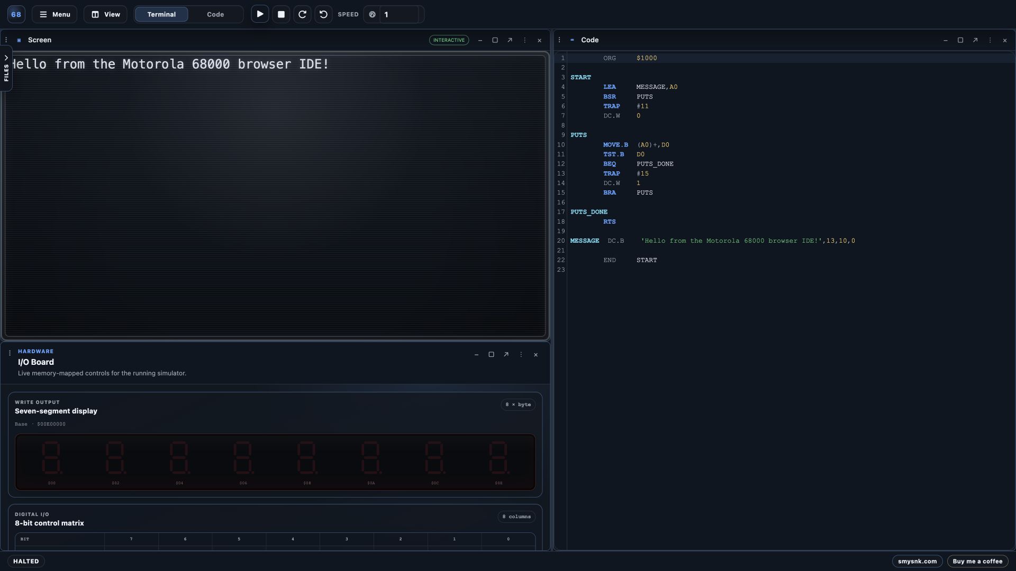Click bit 4 column header

coord(293,539)
